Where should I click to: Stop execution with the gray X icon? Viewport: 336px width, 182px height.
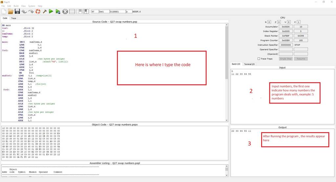point(65,11)
